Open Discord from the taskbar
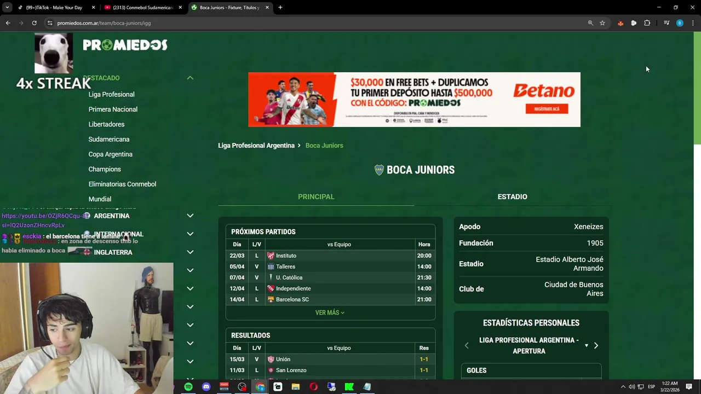 [206, 387]
